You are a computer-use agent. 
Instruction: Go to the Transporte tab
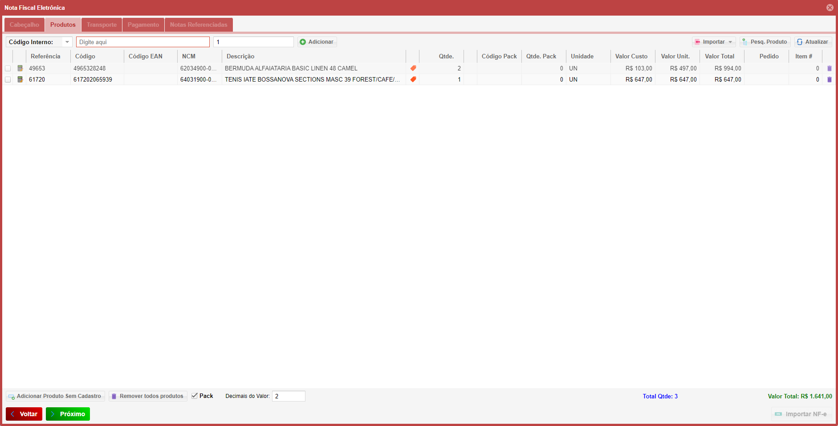[102, 25]
